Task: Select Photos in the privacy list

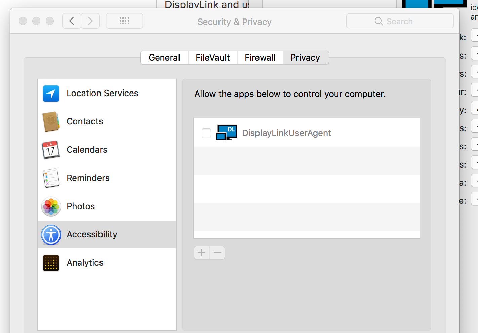Action: 107,207
